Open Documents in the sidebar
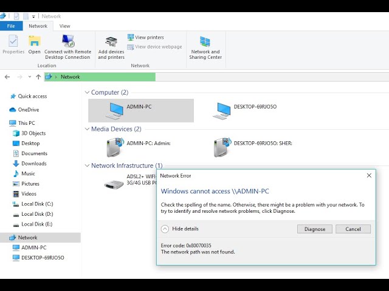 [x=30, y=153]
